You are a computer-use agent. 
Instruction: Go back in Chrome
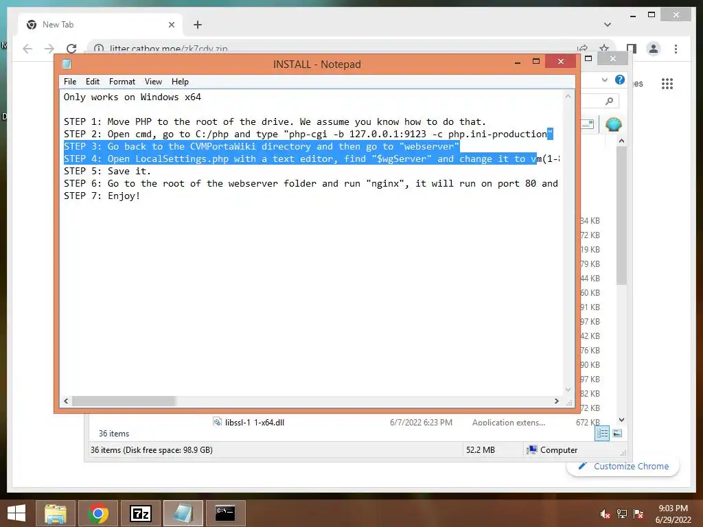click(x=27, y=49)
